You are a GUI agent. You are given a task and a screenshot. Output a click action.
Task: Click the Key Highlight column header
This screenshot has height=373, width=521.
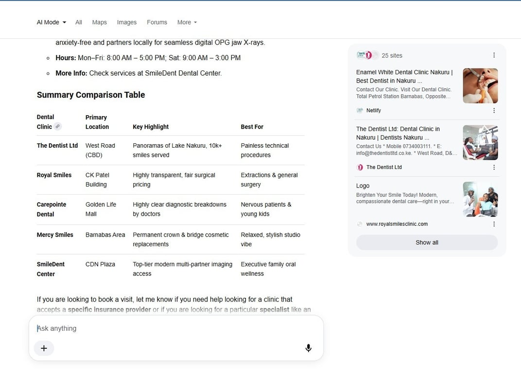click(x=151, y=127)
